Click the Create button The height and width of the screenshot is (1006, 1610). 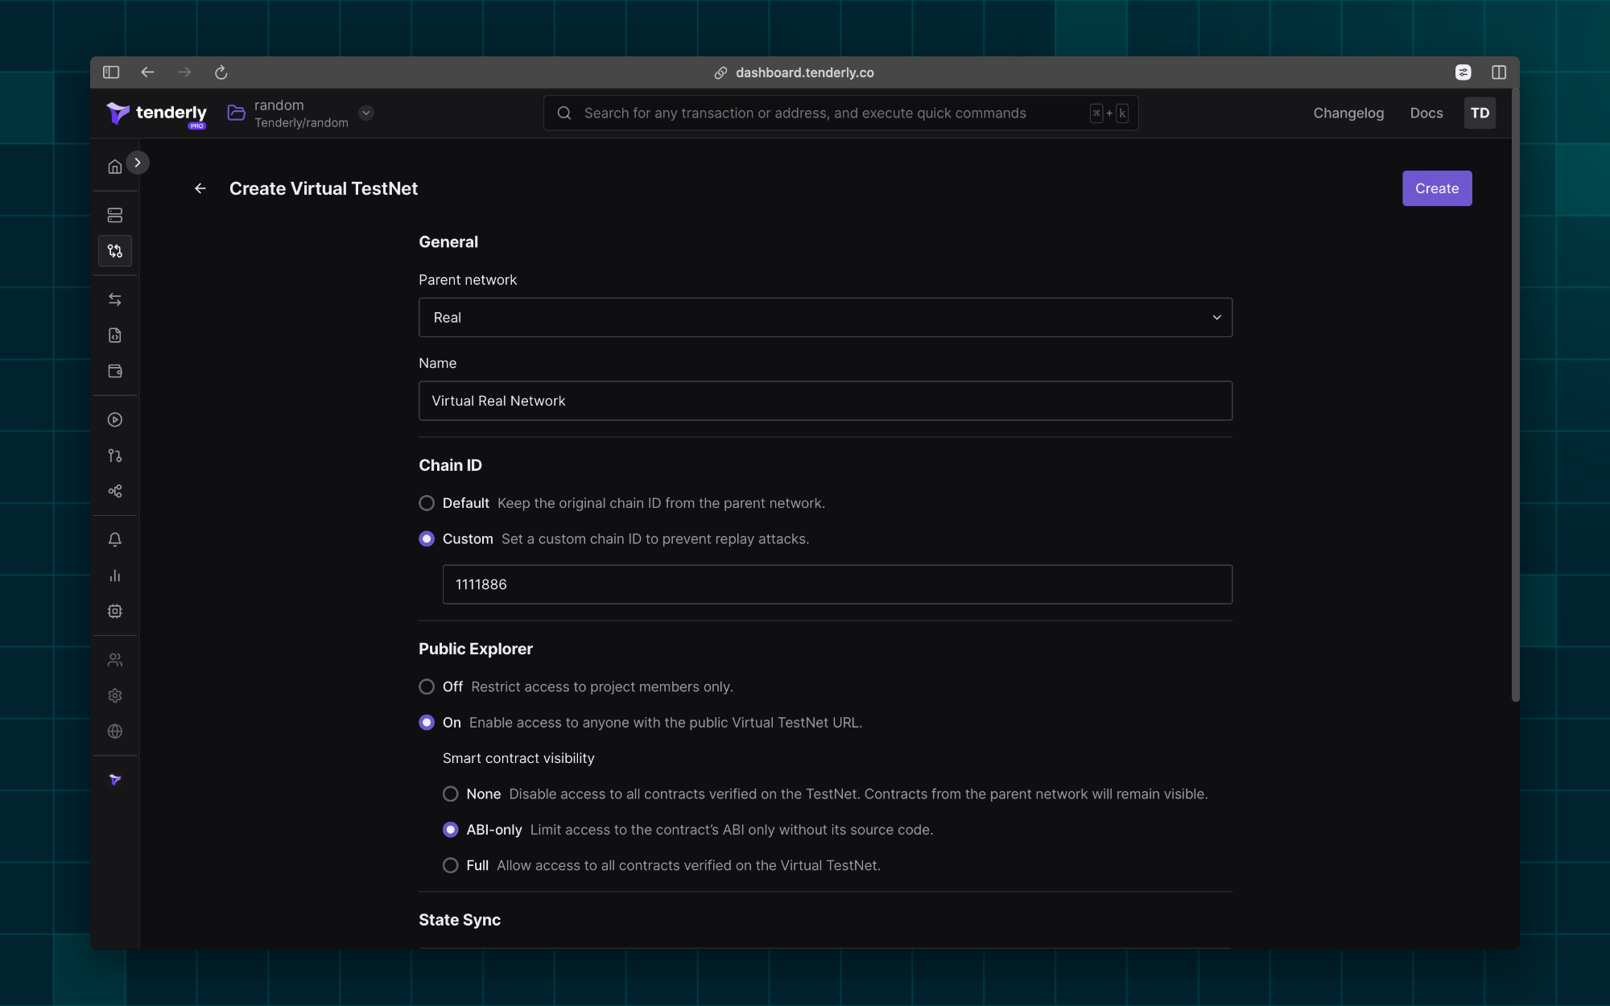[1436, 188]
